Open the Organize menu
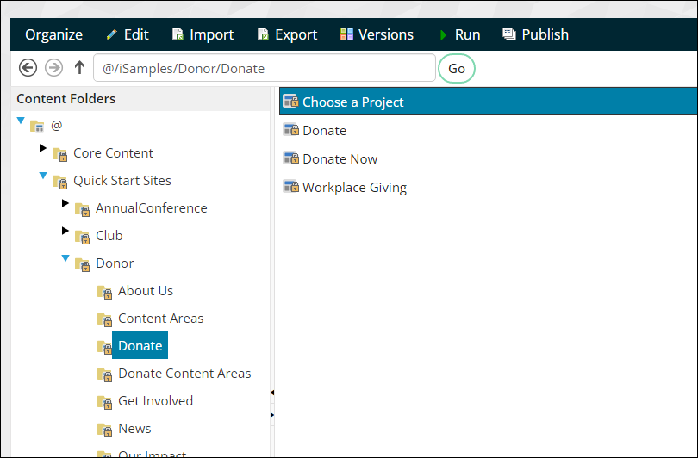This screenshot has width=698, height=458. coord(54,34)
